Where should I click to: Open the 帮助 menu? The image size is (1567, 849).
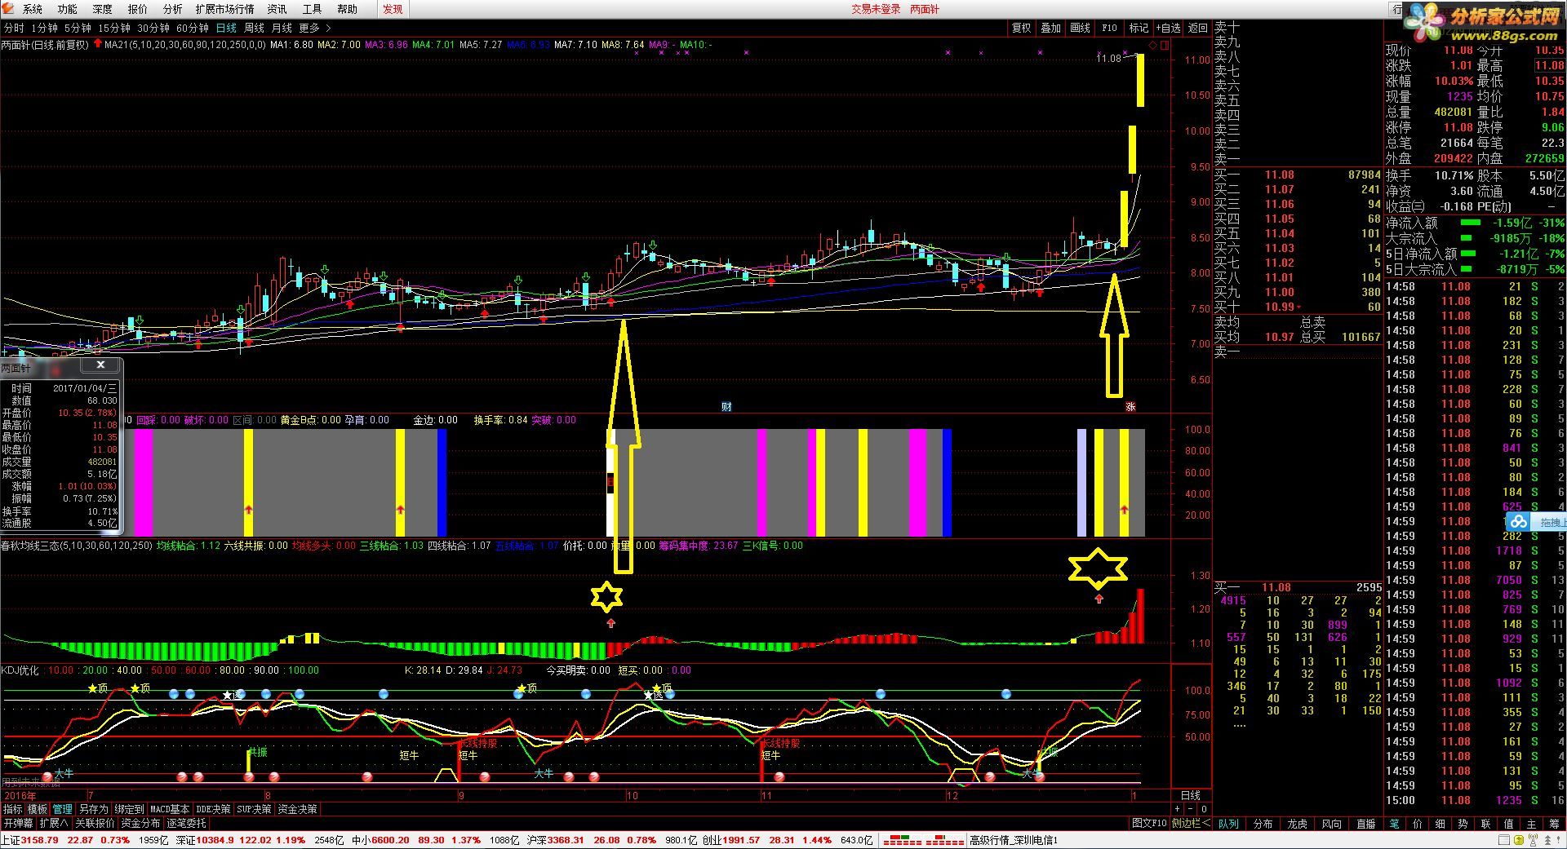click(347, 9)
